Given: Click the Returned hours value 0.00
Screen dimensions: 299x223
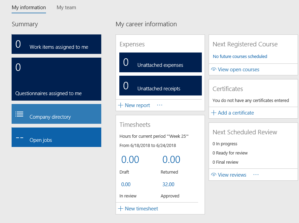Looking at the screenshot, I should click(x=171, y=160).
